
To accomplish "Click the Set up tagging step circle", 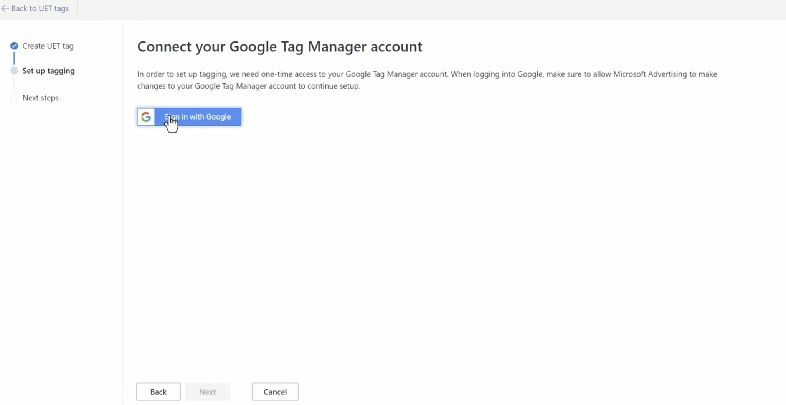I will [x=14, y=71].
